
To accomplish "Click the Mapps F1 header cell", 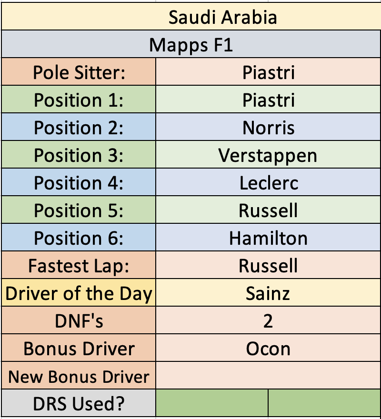I will (x=191, y=44).
